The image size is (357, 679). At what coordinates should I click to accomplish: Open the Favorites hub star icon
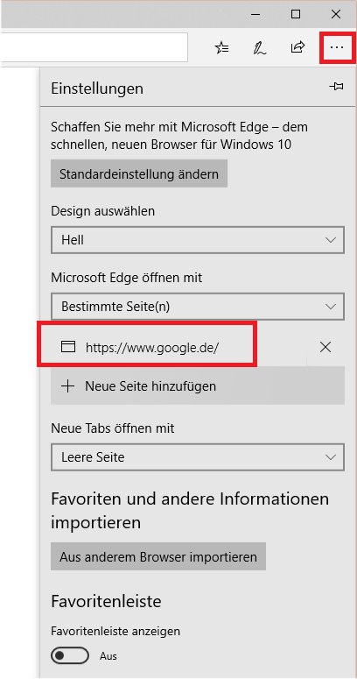point(221,47)
